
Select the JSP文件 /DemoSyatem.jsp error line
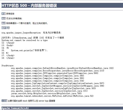click(x=33, y=38)
